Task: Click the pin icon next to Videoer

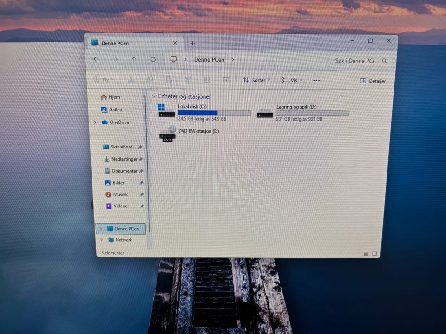Action: pyautogui.click(x=142, y=206)
